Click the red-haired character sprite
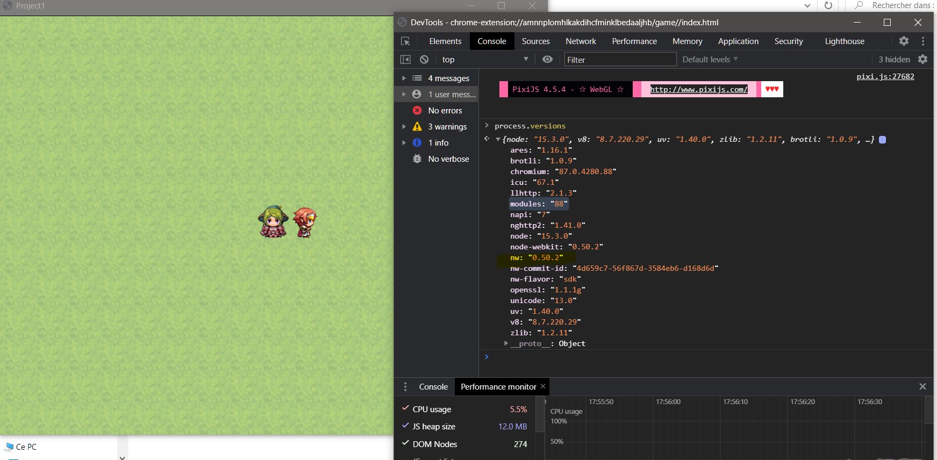Viewport: 937px width, 460px height. pos(305,222)
